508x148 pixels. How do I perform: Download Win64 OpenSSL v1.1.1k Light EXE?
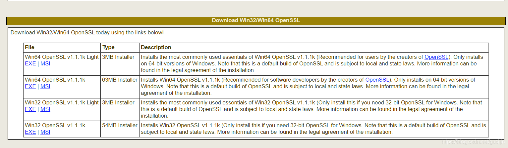pos(30,63)
